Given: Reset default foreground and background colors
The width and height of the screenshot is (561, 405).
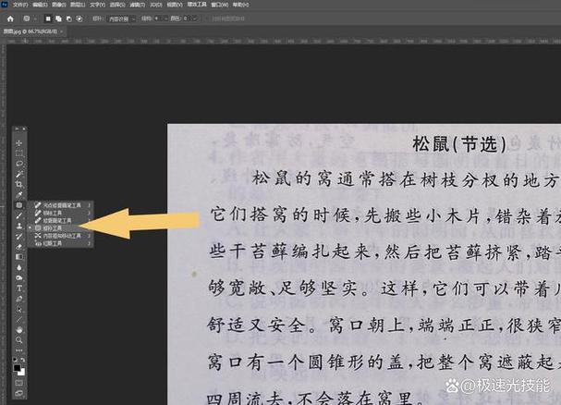Looking at the screenshot, I should click(x=15, y=360).
